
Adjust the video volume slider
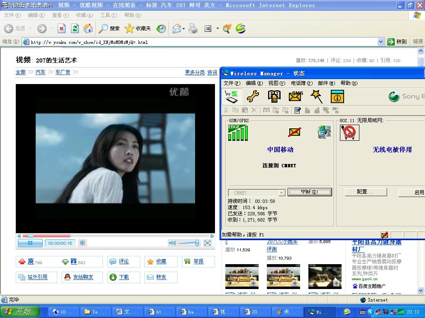click(x=188, y=243)
